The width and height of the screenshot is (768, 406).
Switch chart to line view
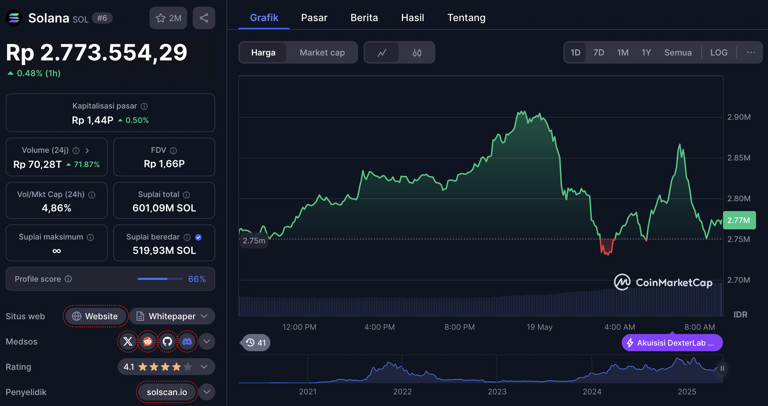[x=382, y=53]
